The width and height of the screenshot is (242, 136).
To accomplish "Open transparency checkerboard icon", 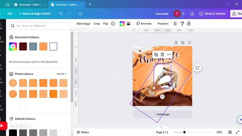I will [x=175, y=23].
